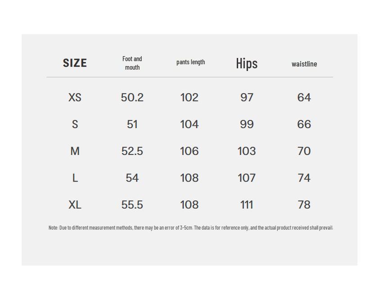This screenshot has height=284, width=379.
Task: Click the 'Foot and mouth' column header
Action: [x=132, y=63]
